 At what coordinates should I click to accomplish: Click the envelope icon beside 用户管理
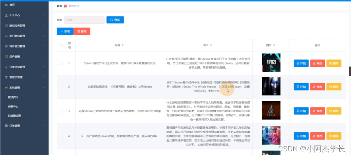(x=6, y=57)
